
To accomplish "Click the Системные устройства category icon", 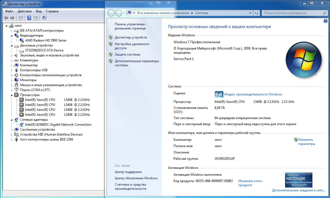I will click(16, 130).
